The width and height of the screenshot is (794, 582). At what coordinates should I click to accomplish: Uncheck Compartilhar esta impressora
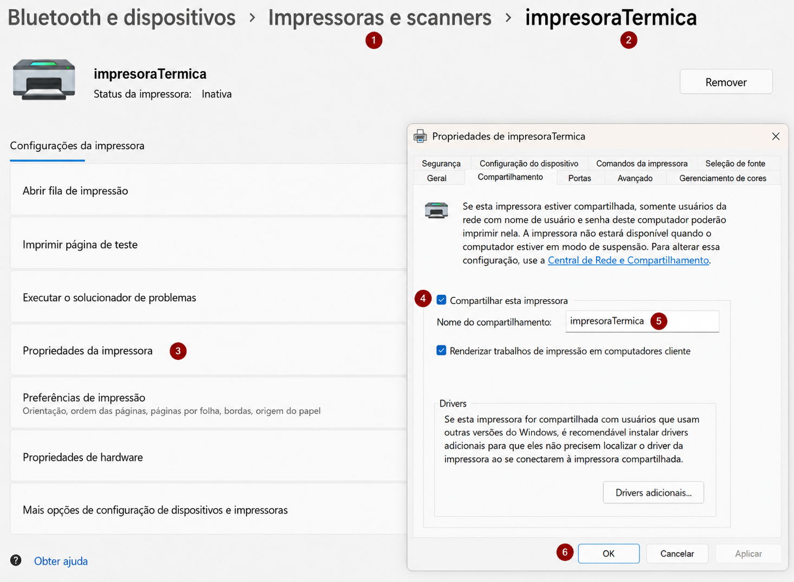(x=442, y=300)
